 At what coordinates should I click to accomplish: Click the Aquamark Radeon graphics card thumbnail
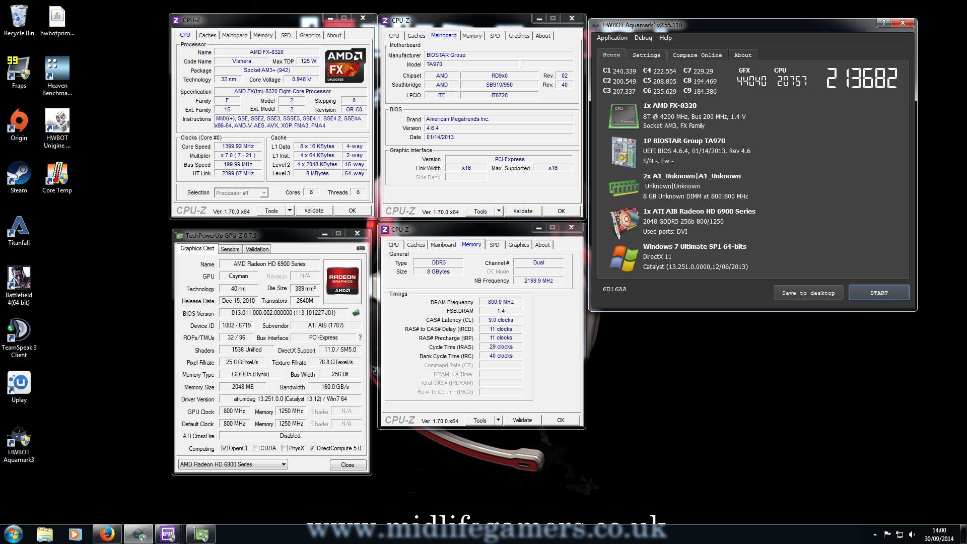click(624, 222)
